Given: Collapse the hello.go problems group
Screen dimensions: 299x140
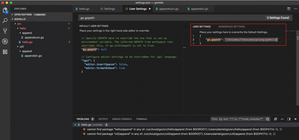Looking at the screenshot, I should (x=75, y=125).
